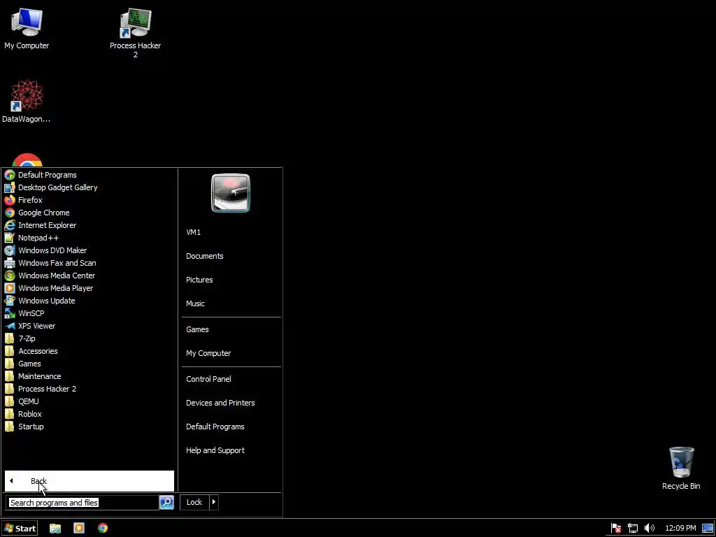Viewport: 716px width, 537px height.
Task: Select the My Computer desktop icon
Action: pyautogui.click(x=27, y=28)
